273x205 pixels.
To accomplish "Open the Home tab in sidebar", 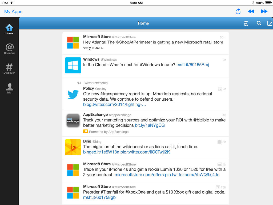I will [x=9, y=29].
